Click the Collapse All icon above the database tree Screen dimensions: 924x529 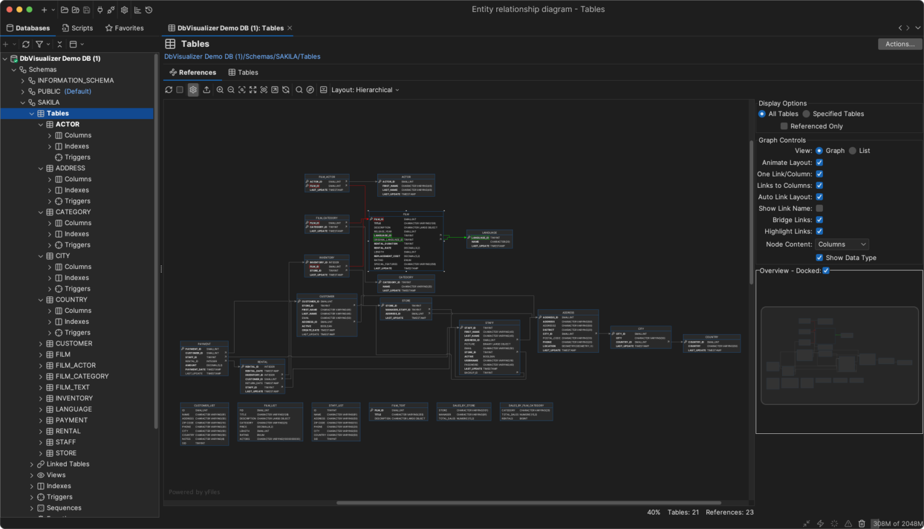pyautogui.click(x=60, y=44)
